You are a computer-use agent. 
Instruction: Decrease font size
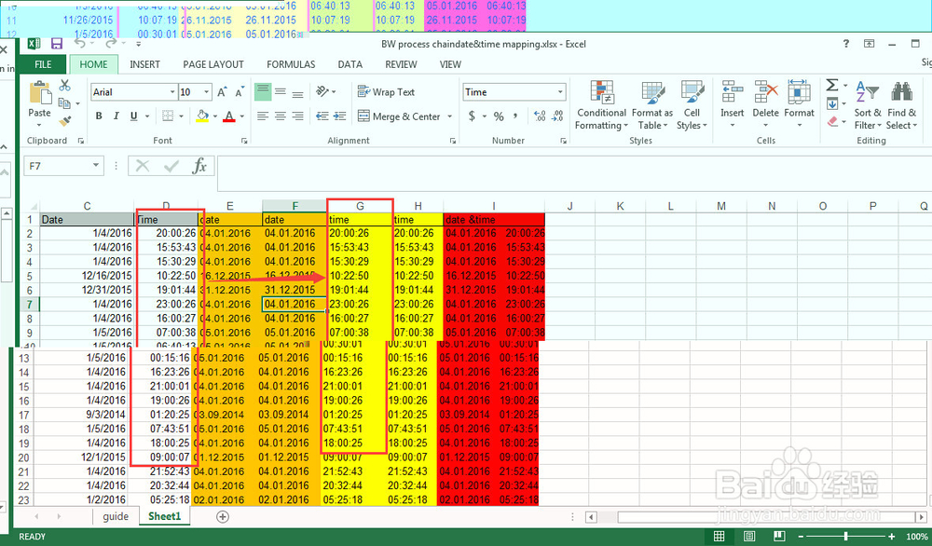pos(240,92)
